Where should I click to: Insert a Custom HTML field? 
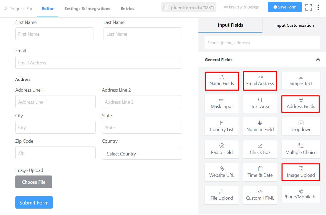(260, 195)
